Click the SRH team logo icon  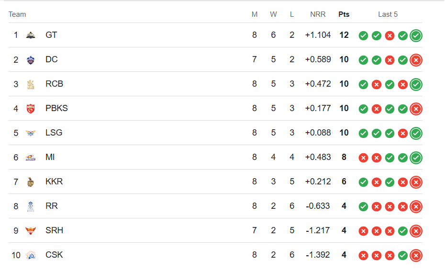[x=31, y=231]
